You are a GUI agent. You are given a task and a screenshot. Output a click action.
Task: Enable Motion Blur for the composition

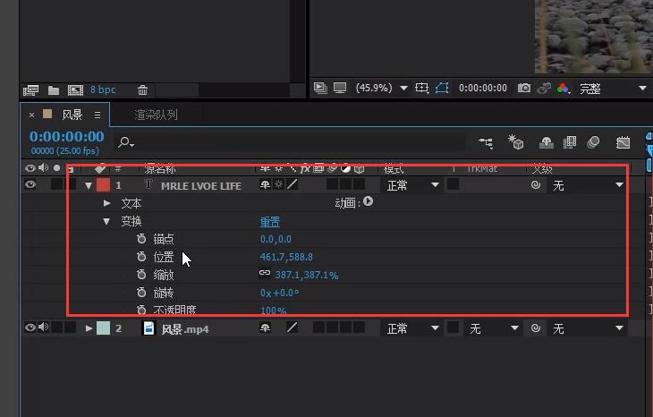(x=593, y=142)
